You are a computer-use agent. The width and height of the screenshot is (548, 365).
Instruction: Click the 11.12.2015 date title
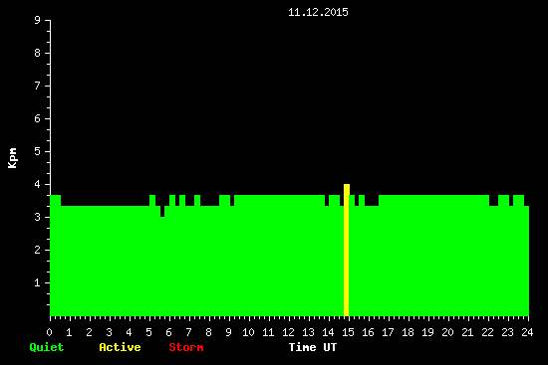(x=318, y=12)
